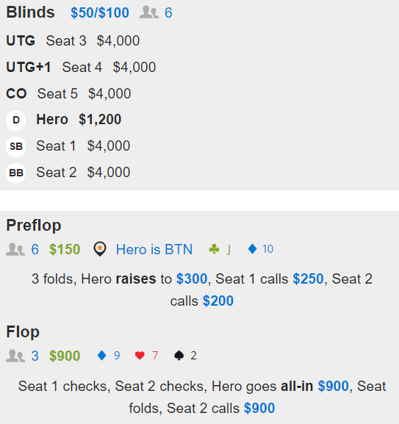Click the dealer button D badge
The height and width of the screenshot is (424, 399).
15,120
